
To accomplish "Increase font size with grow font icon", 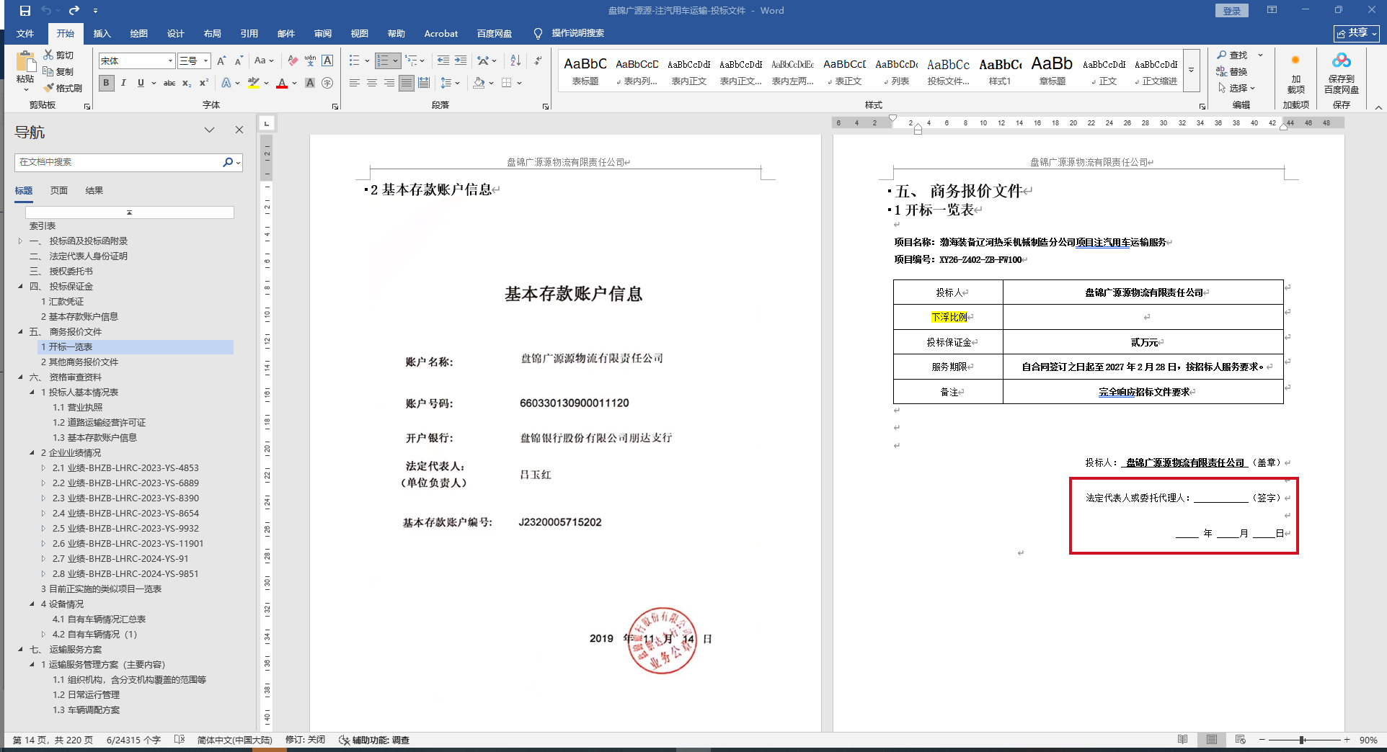I will 221,61.
